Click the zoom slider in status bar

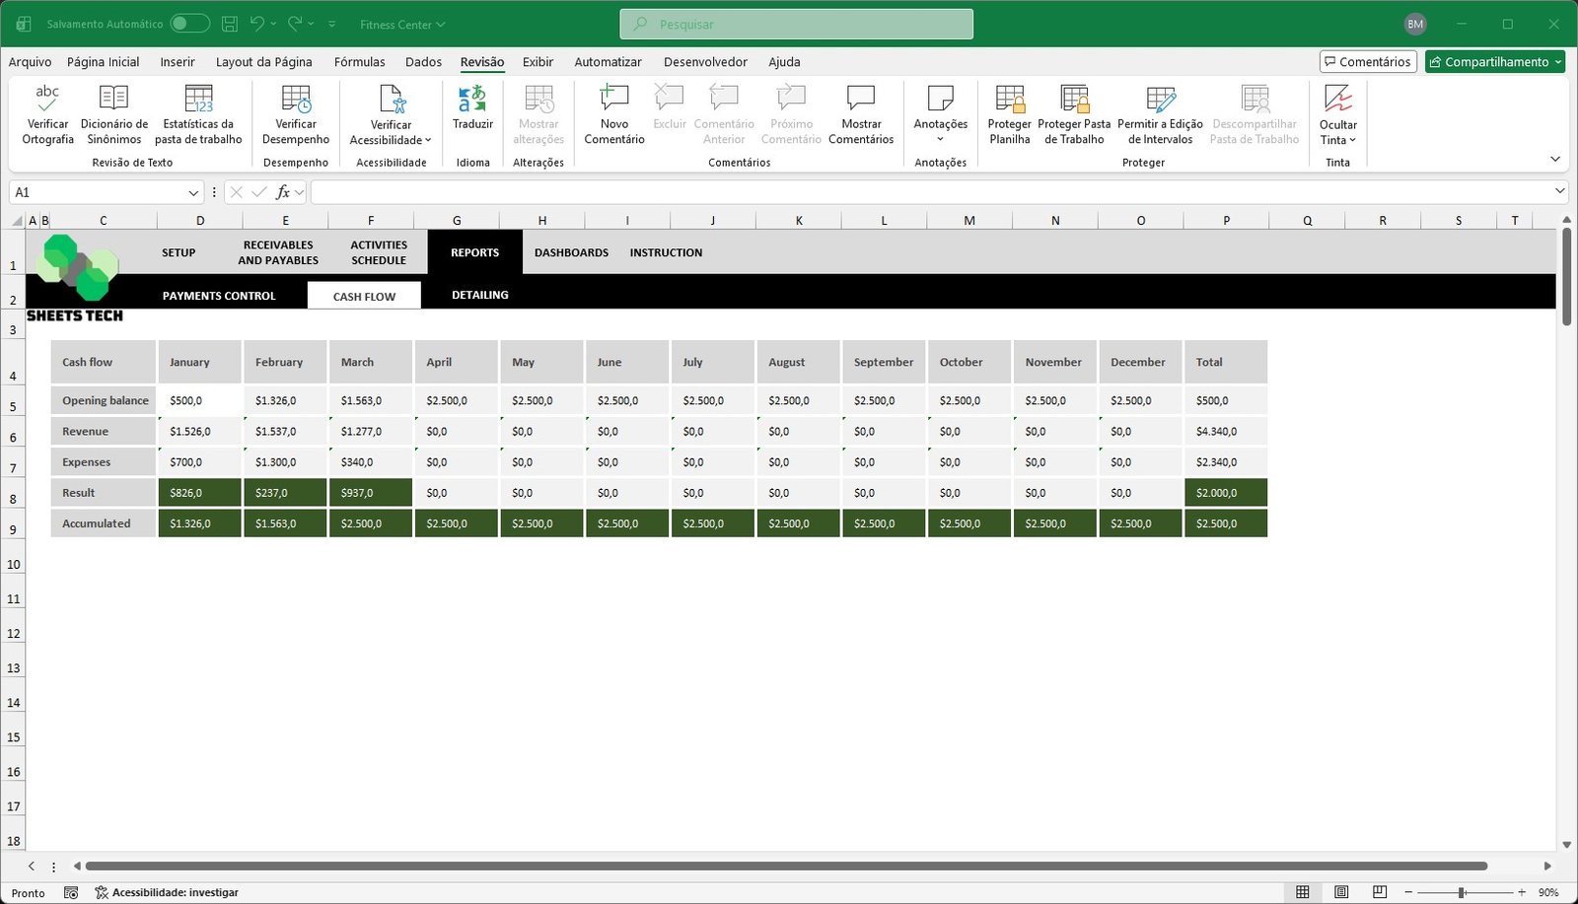(1462, 892)
